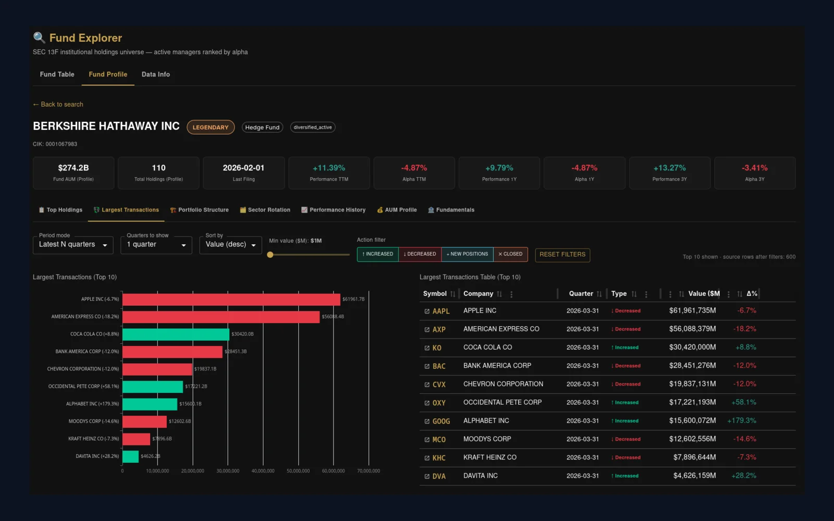This screenshot has width=834, height=521.
Task: Click the AAPL ticker symbol
Action: pos(441,311)
